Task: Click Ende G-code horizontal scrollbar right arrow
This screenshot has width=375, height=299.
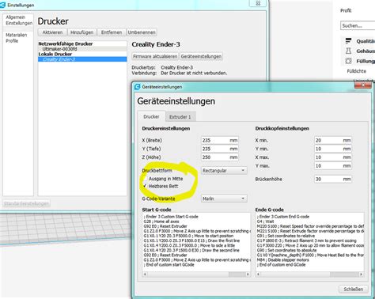Action: 362,274
